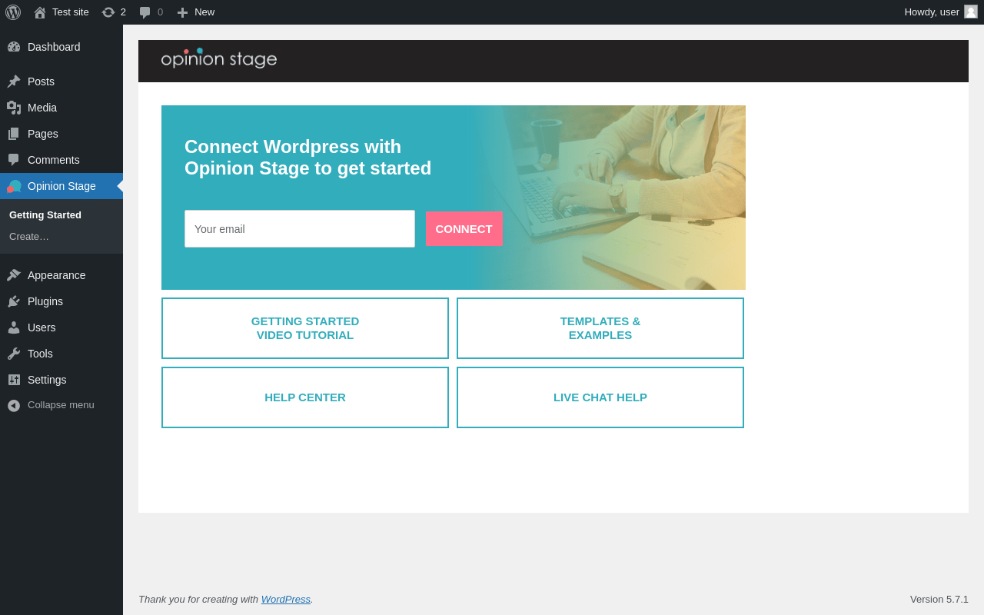Image resolution: width=984 pixels, height=615 pixels.
Task: Click the New label in admin bar
Action: (204, 12)
